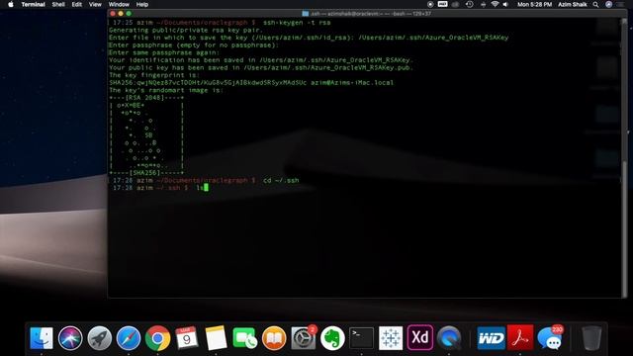Launch Adobe Acrobat from Dock

[520, 338]
